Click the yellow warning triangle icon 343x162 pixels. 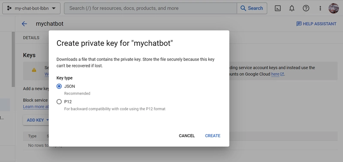coord(34,70)
